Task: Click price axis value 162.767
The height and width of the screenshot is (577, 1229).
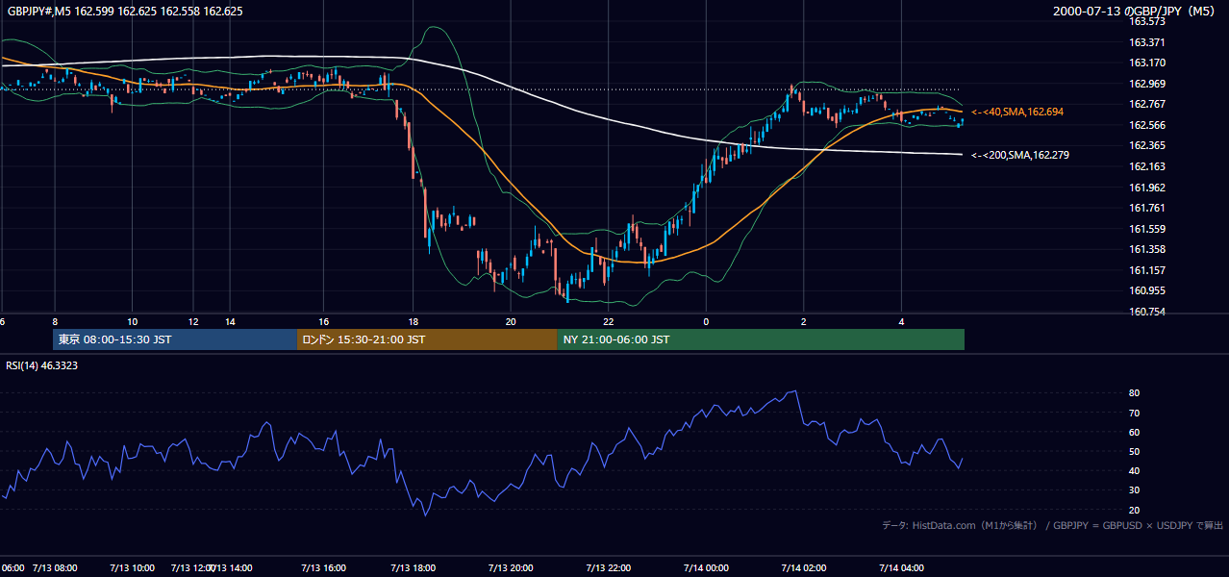Action: tap(1146, 105)
